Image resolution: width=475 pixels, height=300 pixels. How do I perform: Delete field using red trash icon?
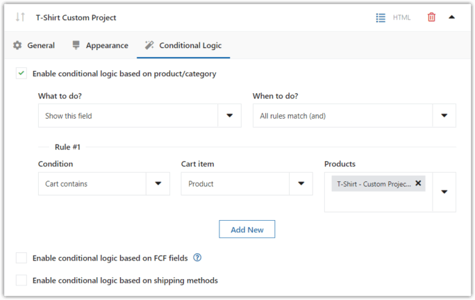pyautogui.click(x=431, y=17)
